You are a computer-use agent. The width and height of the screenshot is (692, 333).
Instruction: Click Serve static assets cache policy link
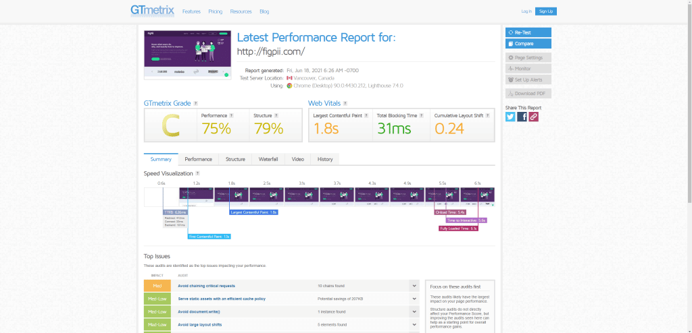click(x=222, y=299)
